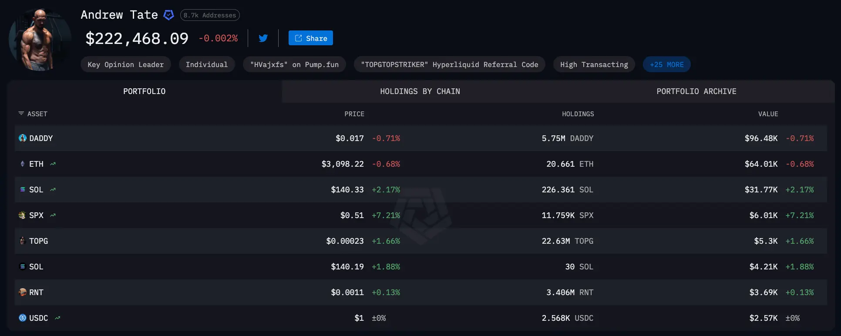The width and height of the screenshot is (841, 336).
Task: Click the verified badge next to Andrew Tate
Action: (x=168, y=15)
